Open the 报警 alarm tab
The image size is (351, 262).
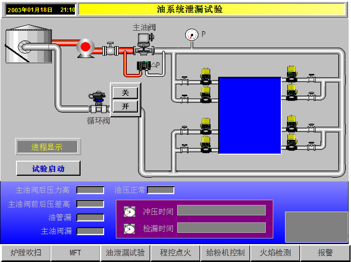tap(325, 253)
